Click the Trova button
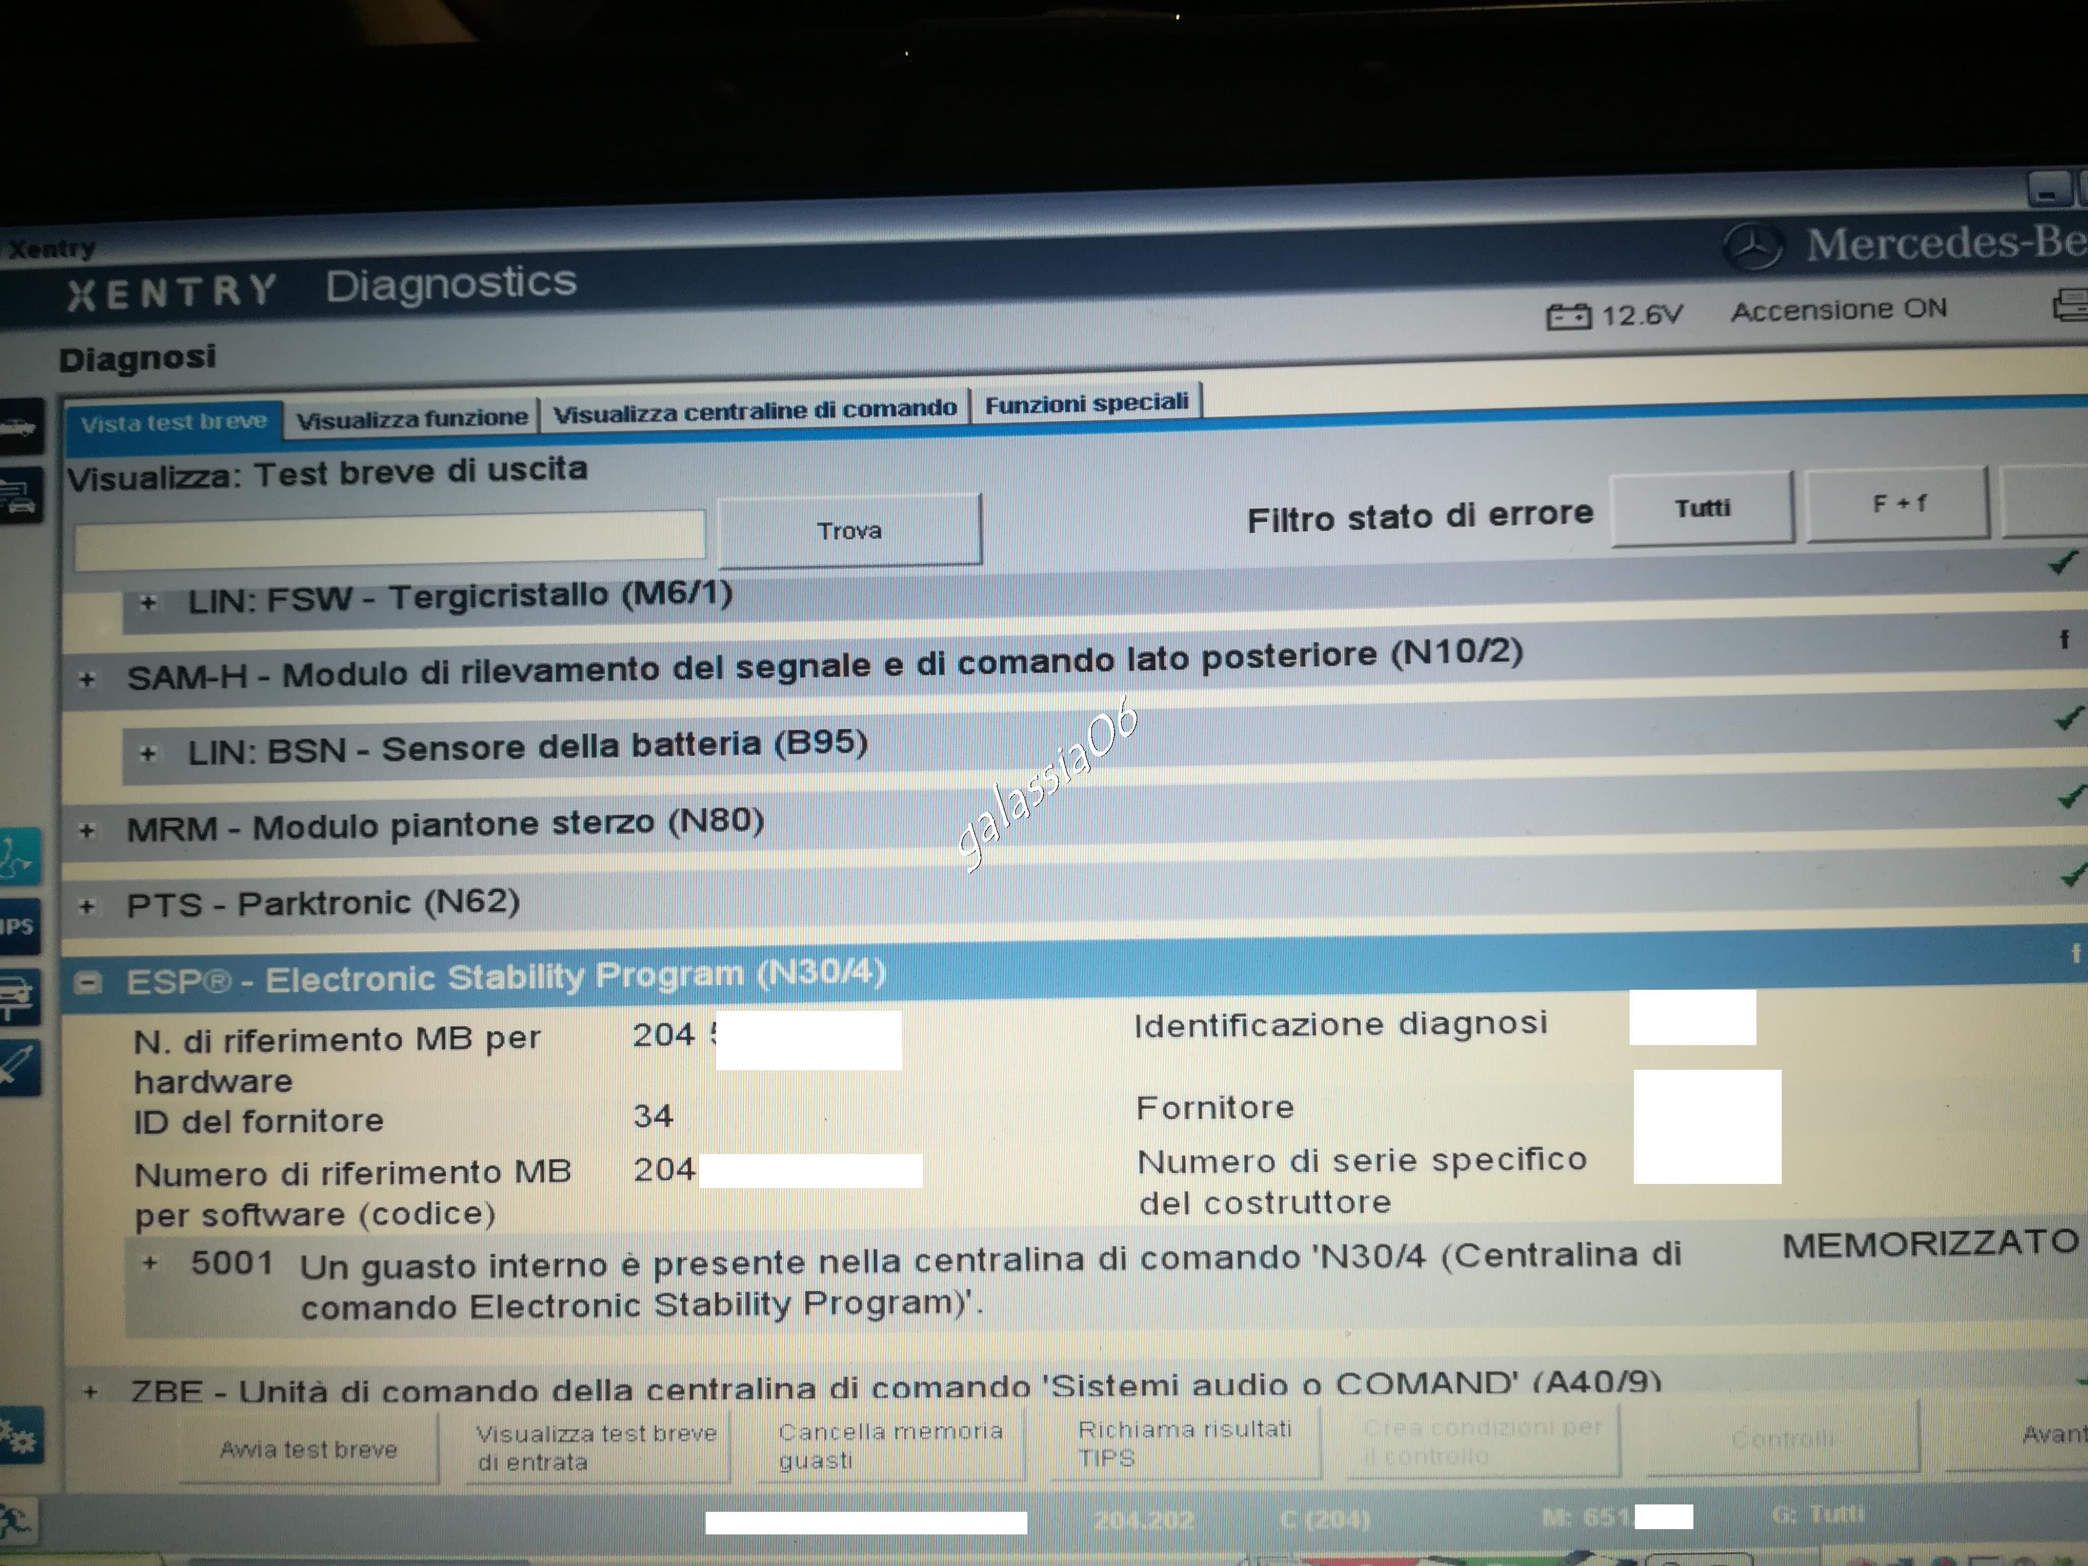Screen dimensions: 2088x1566 (x=849, y=530)
